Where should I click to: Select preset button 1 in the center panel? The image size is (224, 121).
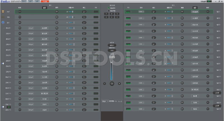point(106,14)
